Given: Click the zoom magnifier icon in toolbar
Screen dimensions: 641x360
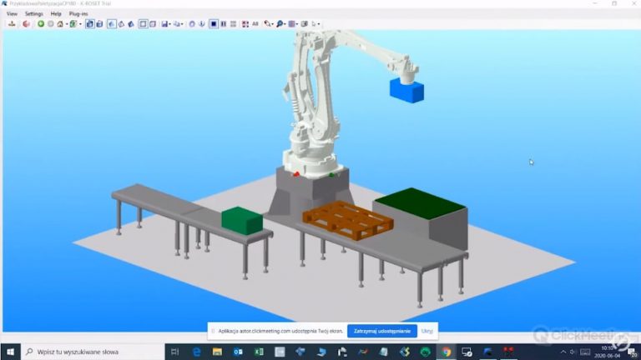Looking at the screenshot, I should point(280,24).
